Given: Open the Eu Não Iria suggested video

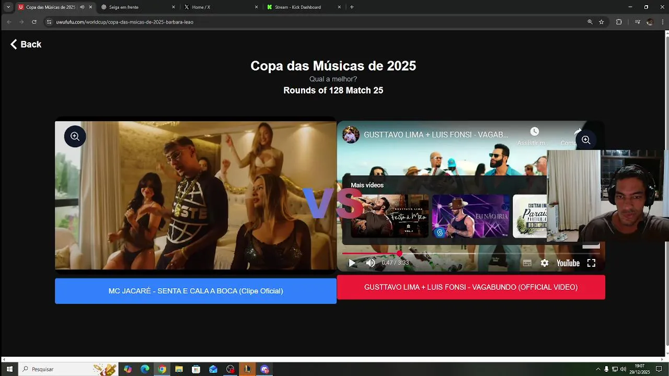Looking at the screenshot, I should click(x=470, y=216).
